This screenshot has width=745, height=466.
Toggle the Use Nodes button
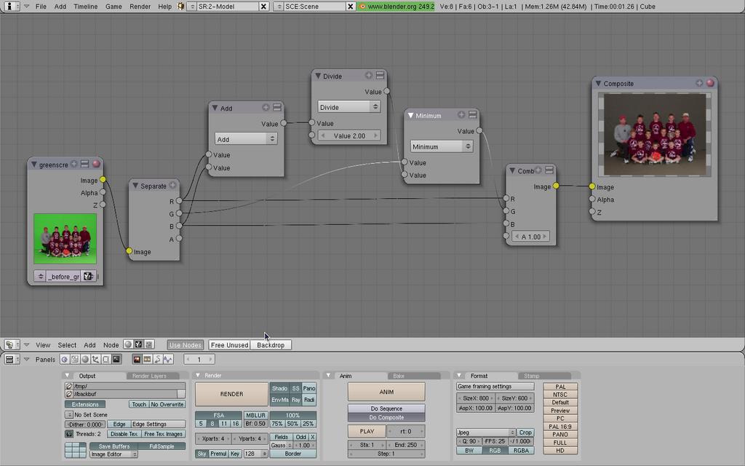(186, 345)
